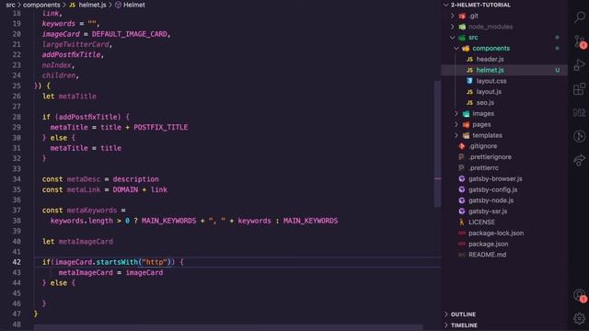Click the share arrow activity bar icon
This screenshot has height=331, width=589.
pyautogui.click(x=580, y=160)
